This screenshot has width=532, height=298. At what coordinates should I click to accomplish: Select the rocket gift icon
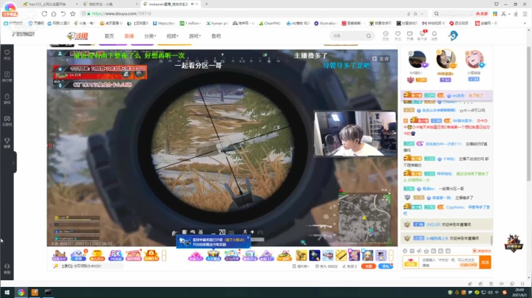[314, 255]
